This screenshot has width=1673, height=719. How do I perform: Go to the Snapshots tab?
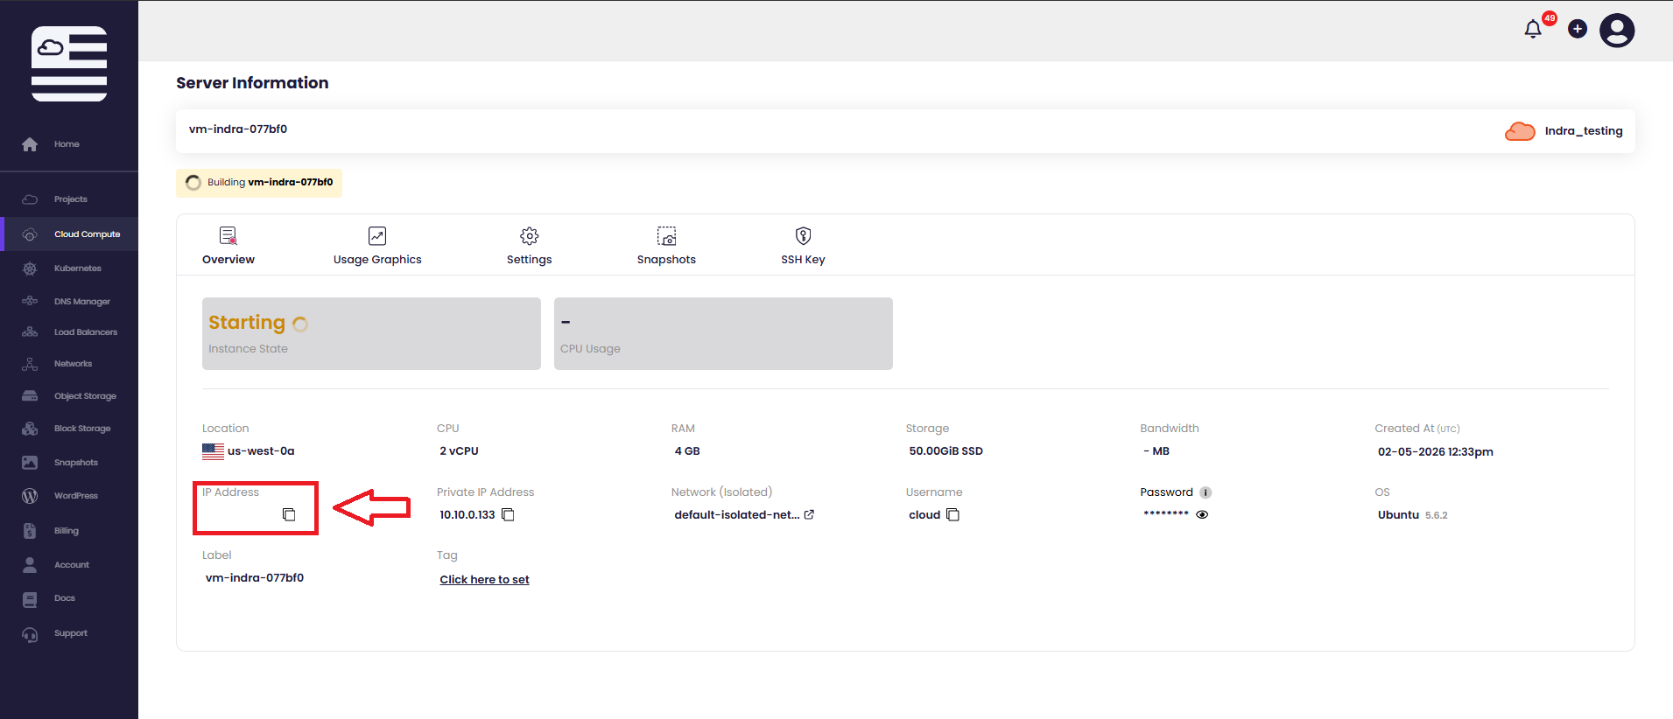pyautogui.click(x=666, y=246)
